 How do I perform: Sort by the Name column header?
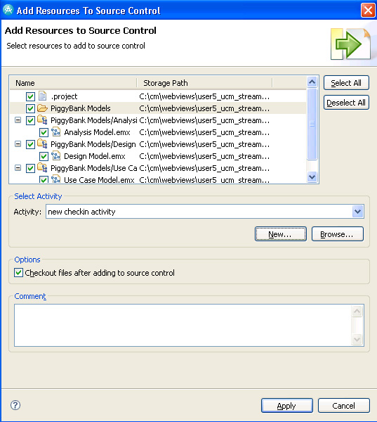tap(73, 83)
